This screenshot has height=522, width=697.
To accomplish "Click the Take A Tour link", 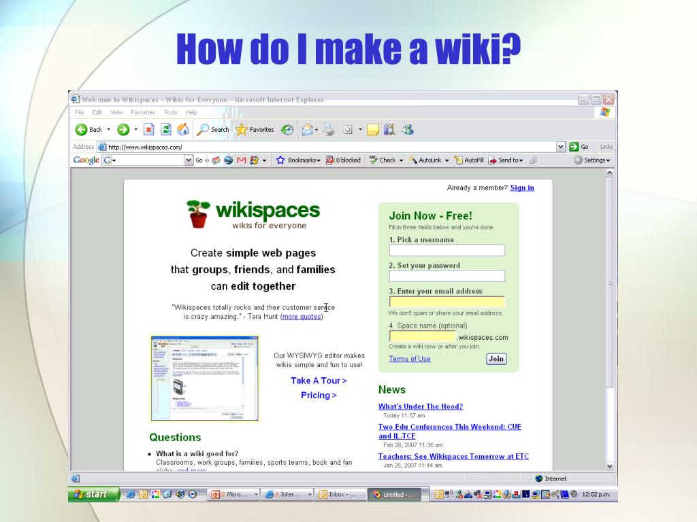I will pyautogui.click(x=319, y=381).
